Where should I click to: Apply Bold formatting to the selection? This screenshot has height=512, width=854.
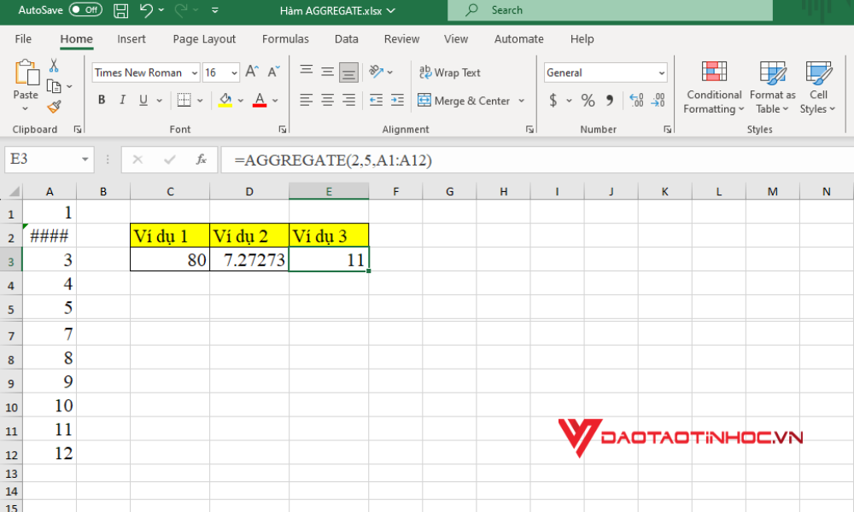[x=102, y=100]
